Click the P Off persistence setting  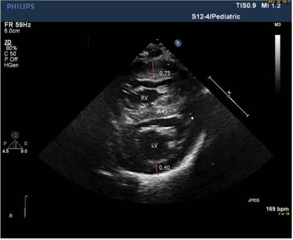(11, 59)
